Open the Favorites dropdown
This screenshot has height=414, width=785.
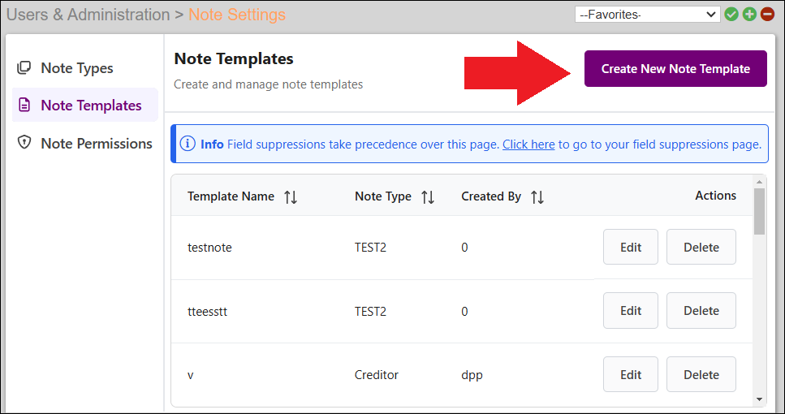pyautogui.click(x=647, y=15)
